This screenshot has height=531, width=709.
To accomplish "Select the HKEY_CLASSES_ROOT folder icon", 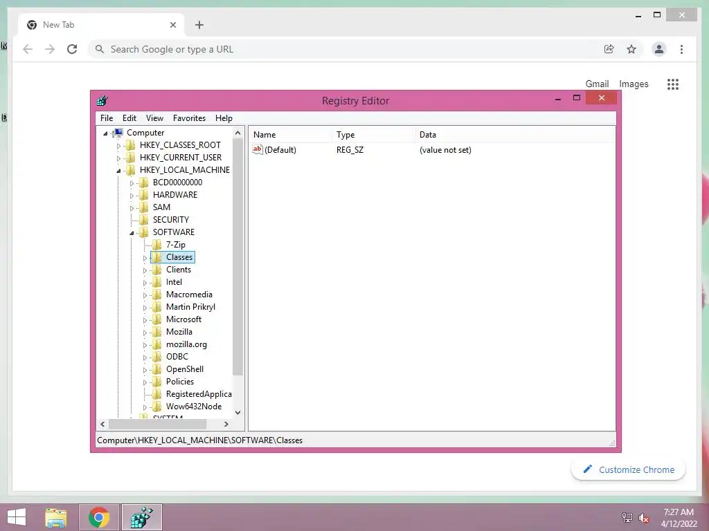I will tap(131, 145).
